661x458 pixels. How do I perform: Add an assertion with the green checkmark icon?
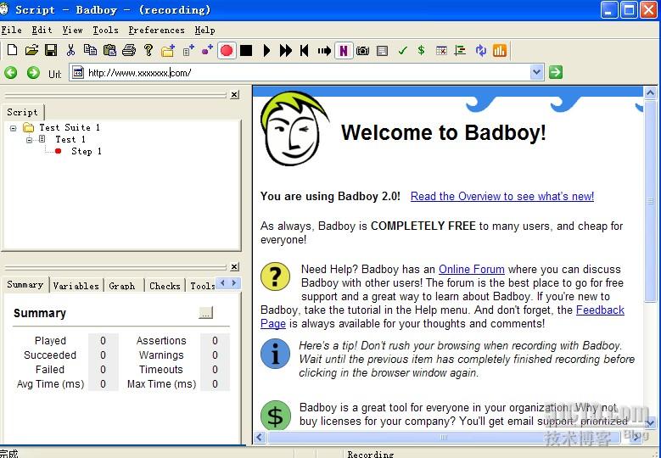[402, 51]
